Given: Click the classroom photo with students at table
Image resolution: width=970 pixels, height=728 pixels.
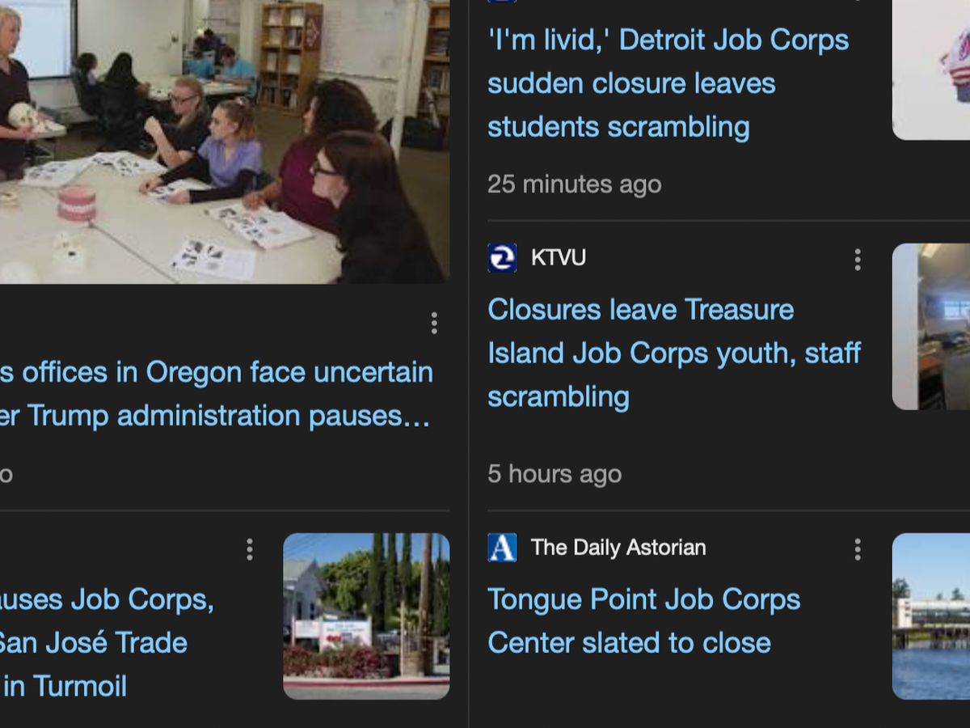Looking at the screenshot, I should coord(224,142).
